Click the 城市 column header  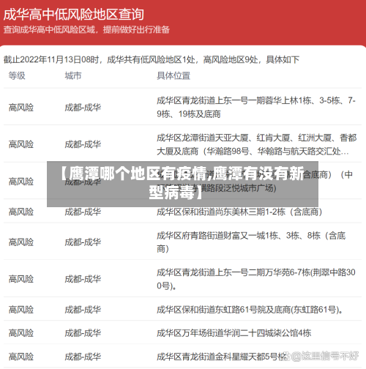[x=73, y=75]
